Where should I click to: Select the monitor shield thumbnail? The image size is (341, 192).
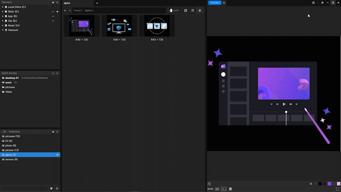point(119,26)
